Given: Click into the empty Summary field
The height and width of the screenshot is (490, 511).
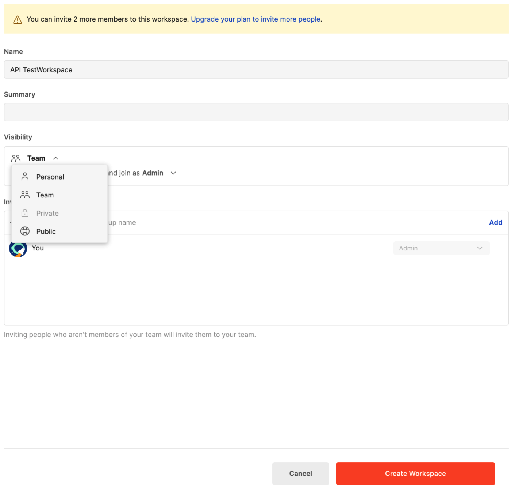Looking at the screenshot, I should tap(256, 112).
